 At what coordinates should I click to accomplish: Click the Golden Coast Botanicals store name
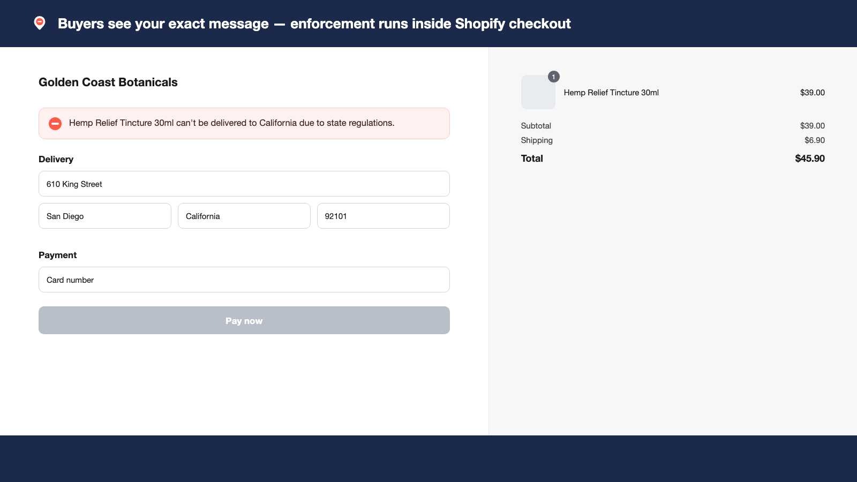(x=108, y=82)
